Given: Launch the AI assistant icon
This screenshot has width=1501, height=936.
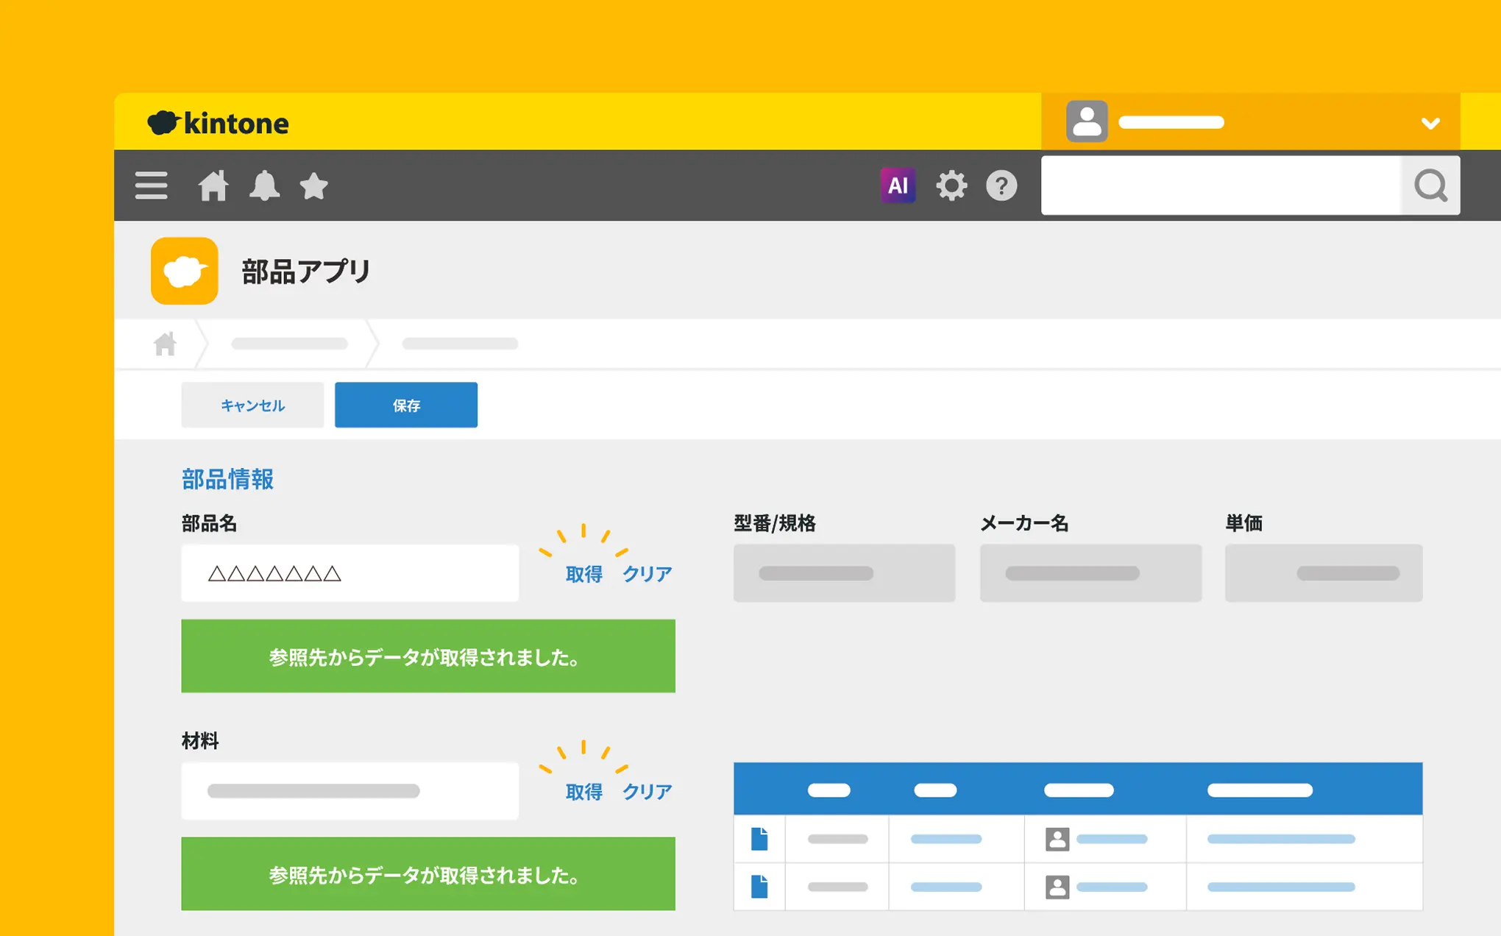Looking at the screenshot, I should pos(898,185).
